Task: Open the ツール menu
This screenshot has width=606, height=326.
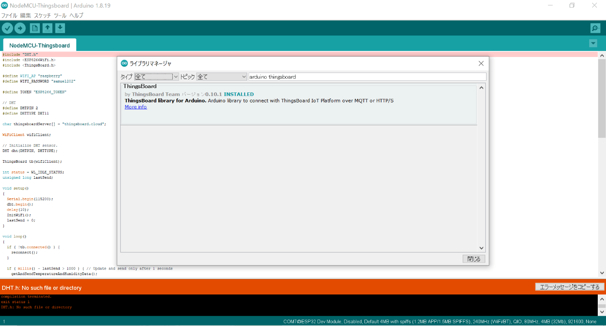Action: (60, 15)
